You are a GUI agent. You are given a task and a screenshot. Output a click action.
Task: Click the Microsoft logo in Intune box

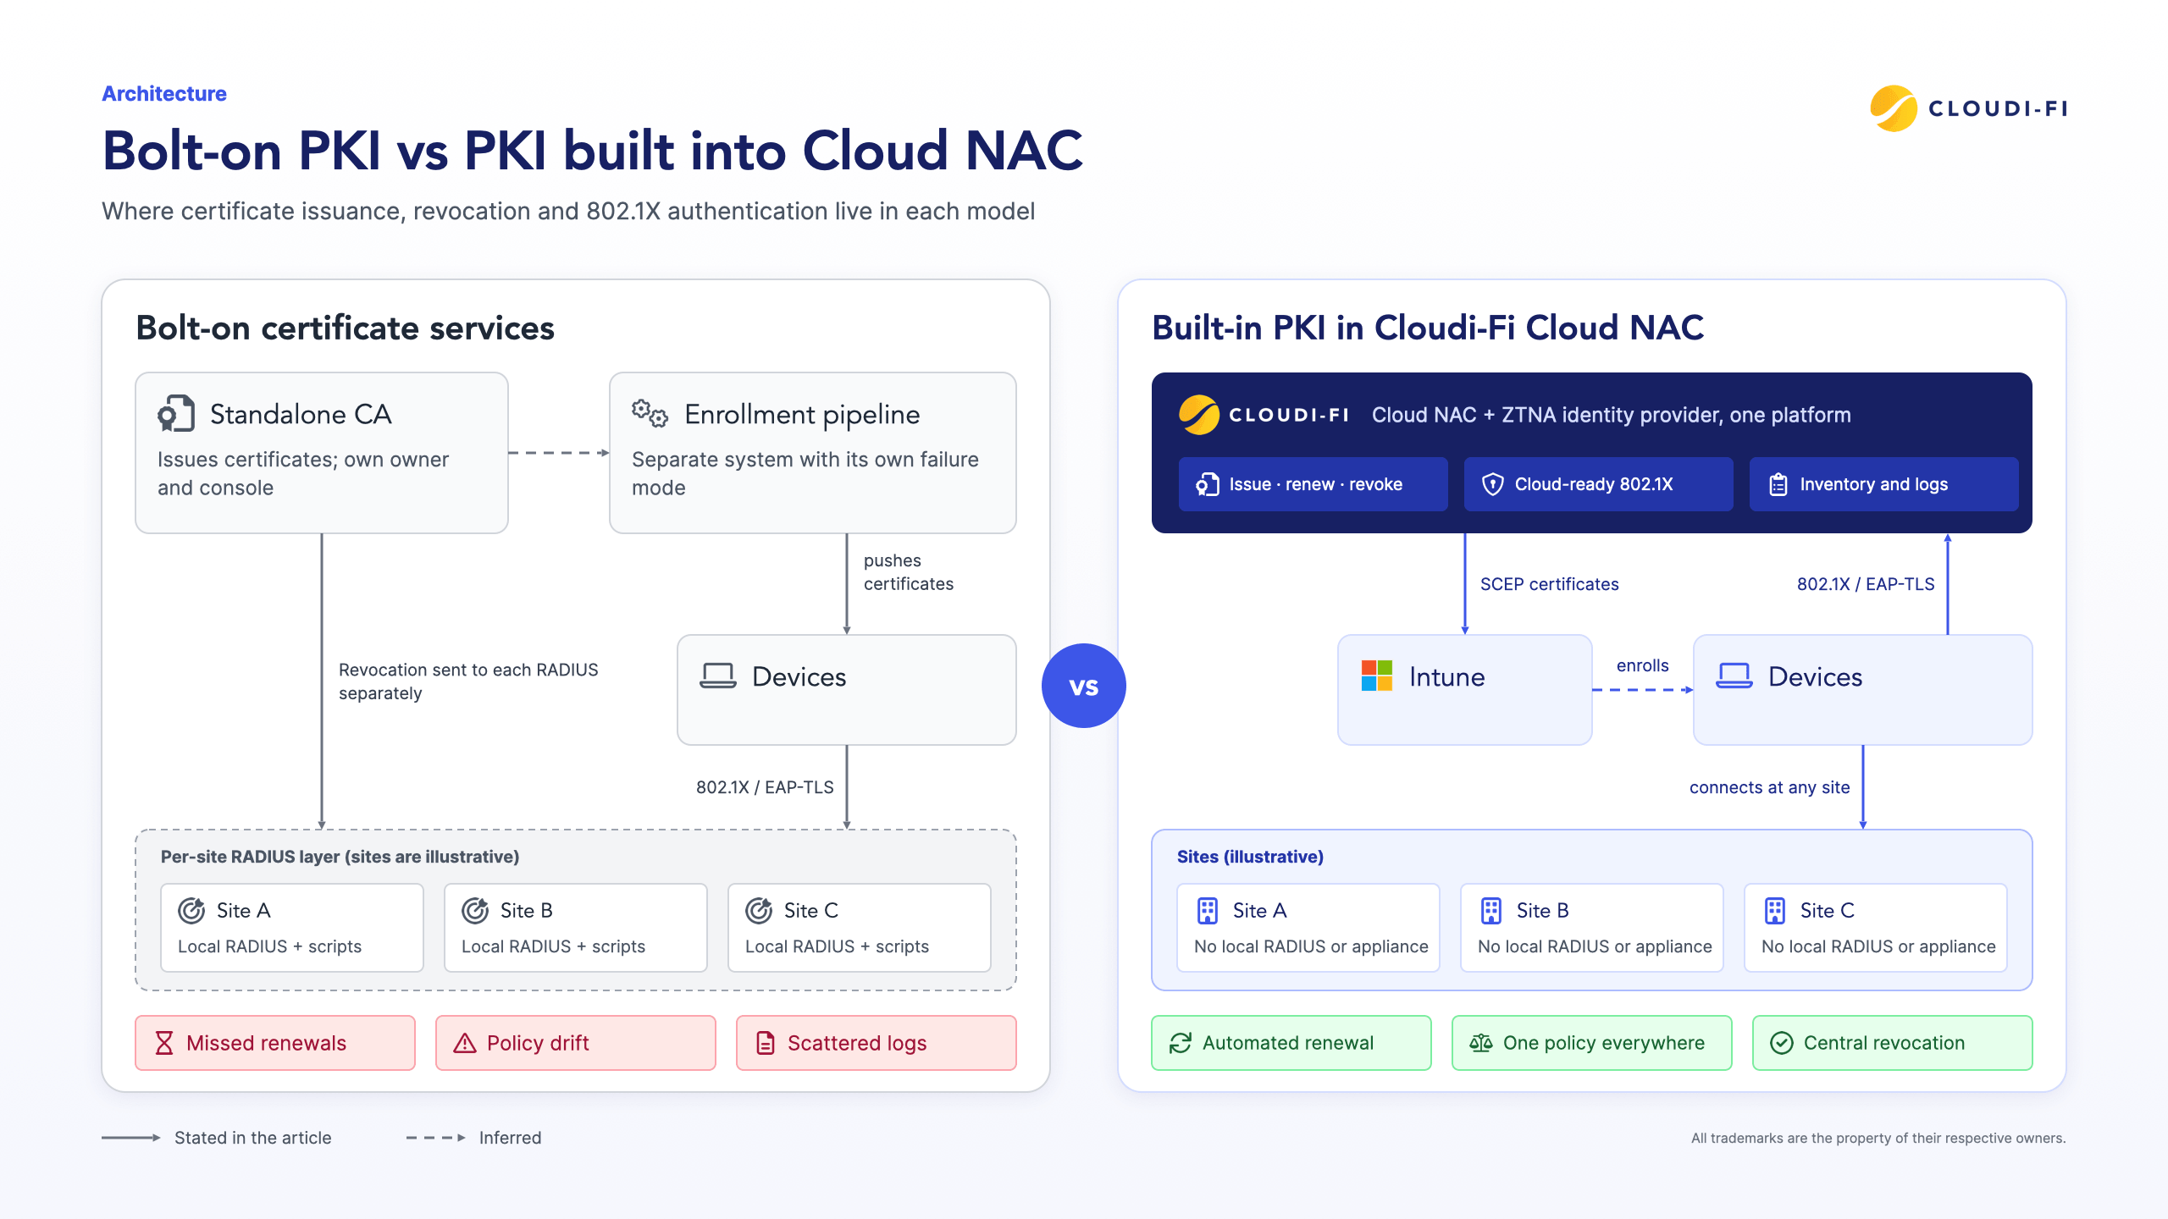(1377, 676)
